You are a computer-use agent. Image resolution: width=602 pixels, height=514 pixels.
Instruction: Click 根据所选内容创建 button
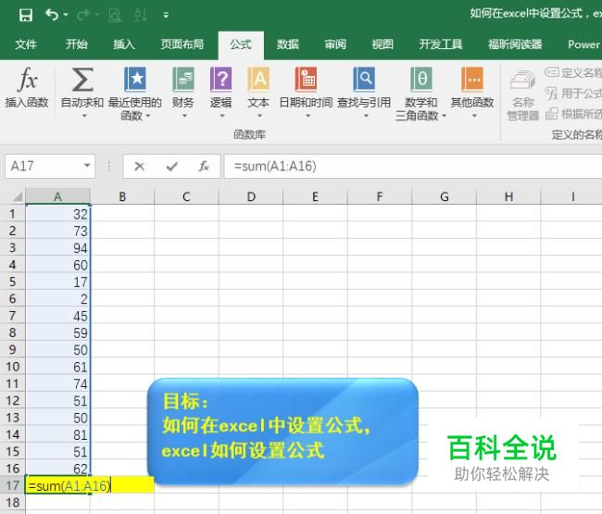pos(573,114)
